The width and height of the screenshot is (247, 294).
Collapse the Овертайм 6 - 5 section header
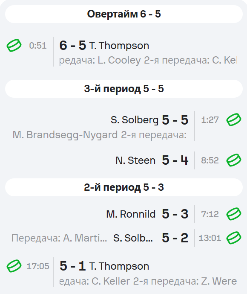click(x=124, y=14)
